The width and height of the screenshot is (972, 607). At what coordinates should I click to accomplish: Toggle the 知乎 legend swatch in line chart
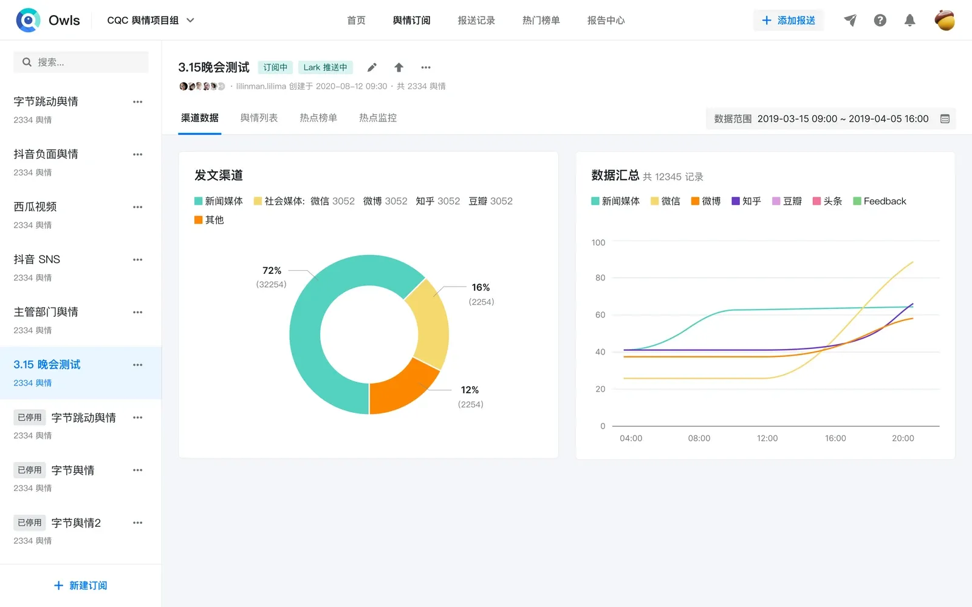[x=736, y=201]
